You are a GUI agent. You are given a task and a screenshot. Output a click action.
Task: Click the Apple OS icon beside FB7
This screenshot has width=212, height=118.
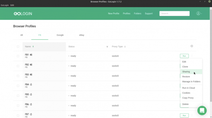(31, 114)
